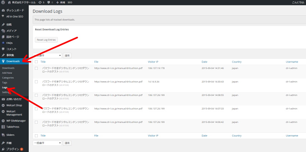Click the 投稿 pin icon

pos(3,25)
